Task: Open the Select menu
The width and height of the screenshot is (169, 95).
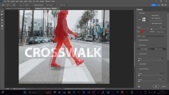Action: (x=26, y=1)
